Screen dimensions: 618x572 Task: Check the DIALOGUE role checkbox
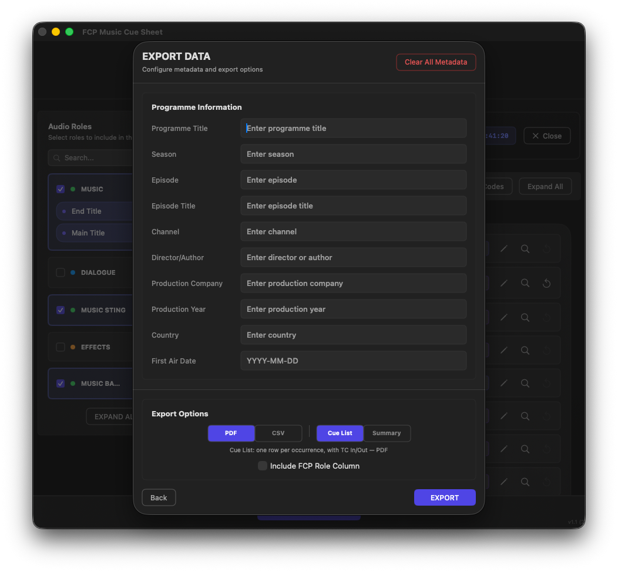click(61, 272)
